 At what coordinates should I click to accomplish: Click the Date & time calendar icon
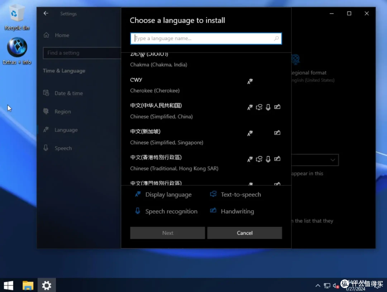46,93
